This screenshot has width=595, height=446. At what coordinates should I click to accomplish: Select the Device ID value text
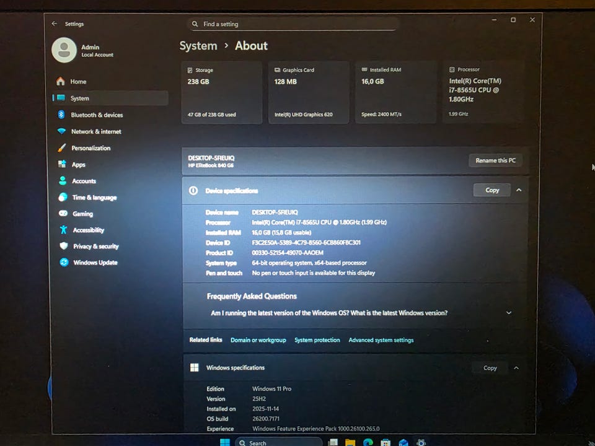[x=306, y=242]
